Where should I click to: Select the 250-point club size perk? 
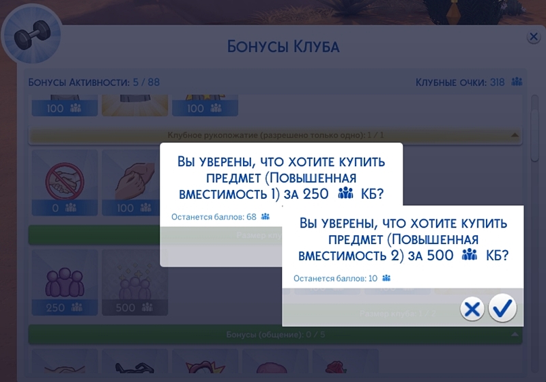tap(65, 282)
